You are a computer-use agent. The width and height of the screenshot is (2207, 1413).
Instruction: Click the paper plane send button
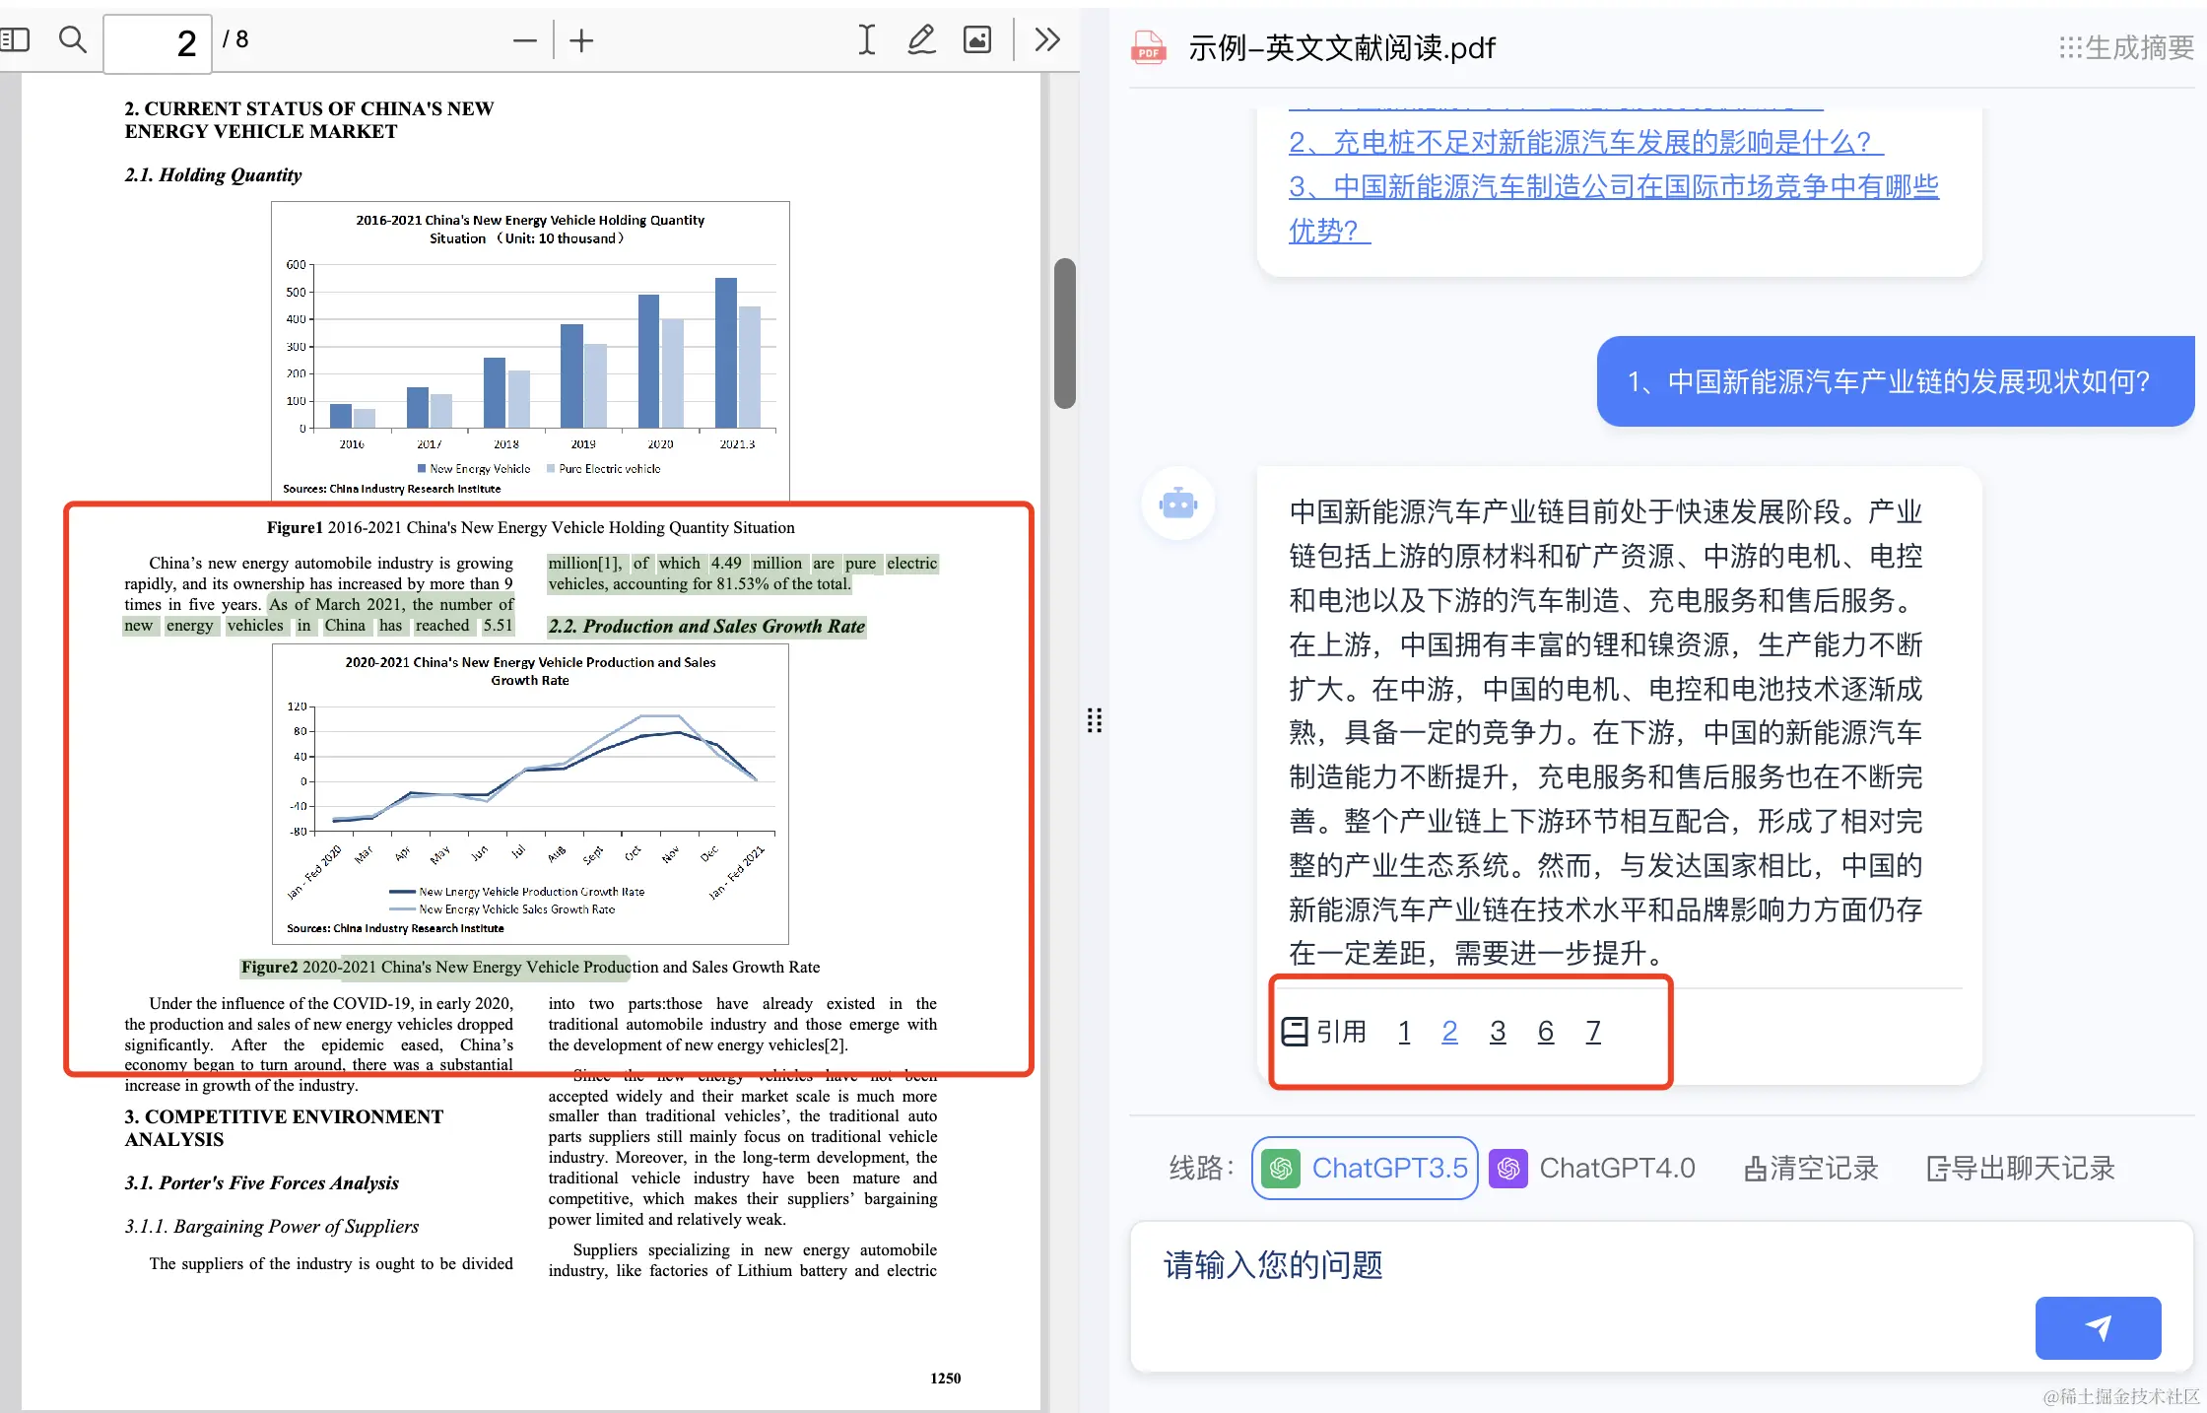click(x=2098, y=1327)
